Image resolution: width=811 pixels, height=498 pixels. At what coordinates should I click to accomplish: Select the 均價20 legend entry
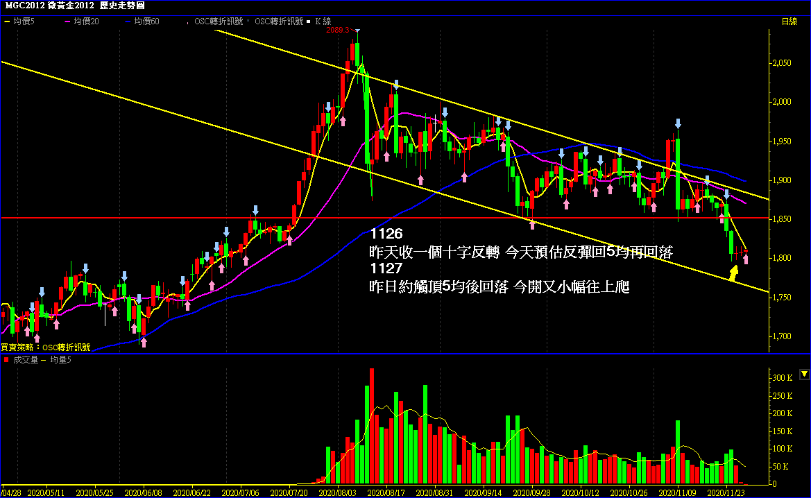click(82, 22)
